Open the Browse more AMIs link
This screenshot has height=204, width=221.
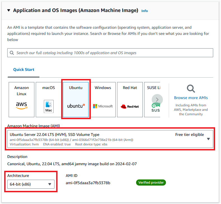[x=191, y=98]
